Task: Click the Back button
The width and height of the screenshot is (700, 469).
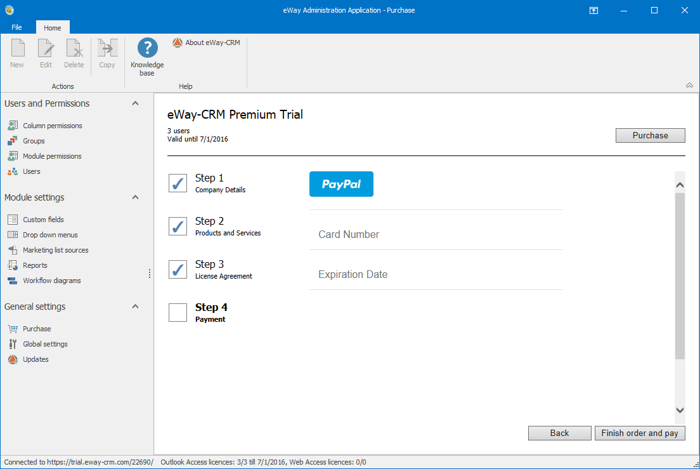Action: [x=559, y=433]
